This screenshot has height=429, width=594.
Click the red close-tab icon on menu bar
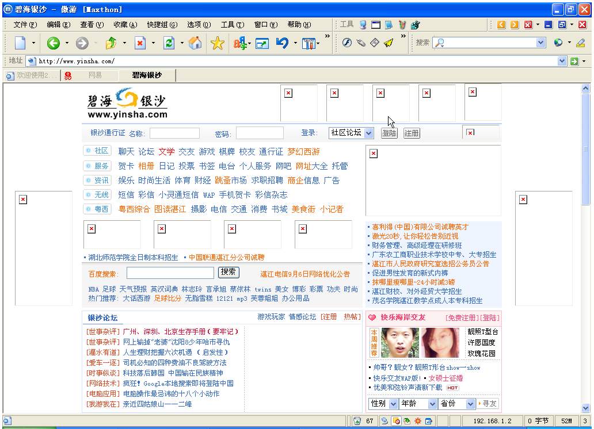tap(528, 25)
